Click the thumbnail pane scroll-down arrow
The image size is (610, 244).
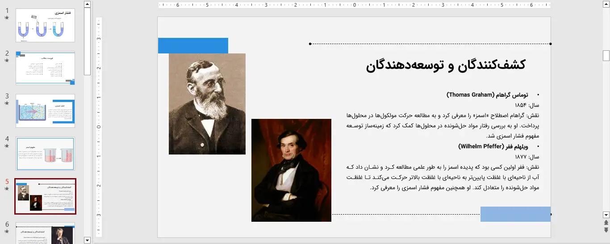[x=88, y=240]
